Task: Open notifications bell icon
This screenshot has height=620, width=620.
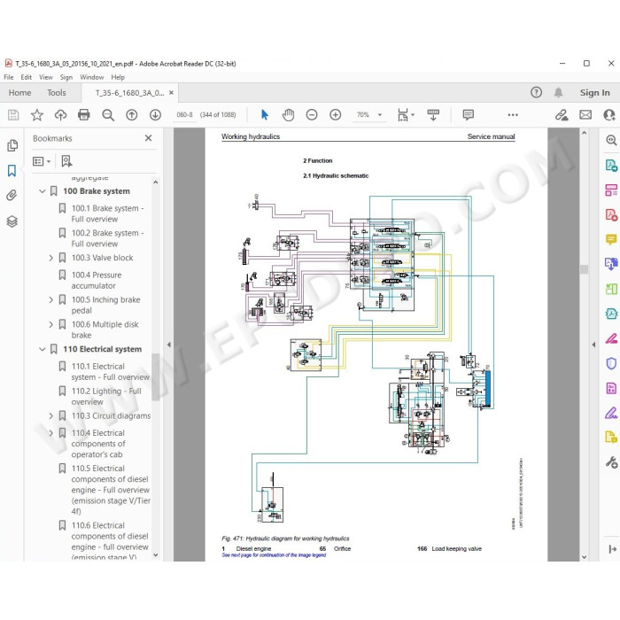Action: [x=558, y=92]
